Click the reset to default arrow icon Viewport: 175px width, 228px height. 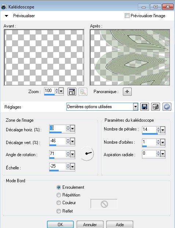pos(167,107)
